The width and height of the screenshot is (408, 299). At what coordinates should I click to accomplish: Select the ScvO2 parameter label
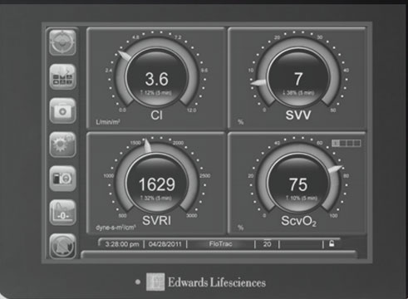(x=298, y=221)
